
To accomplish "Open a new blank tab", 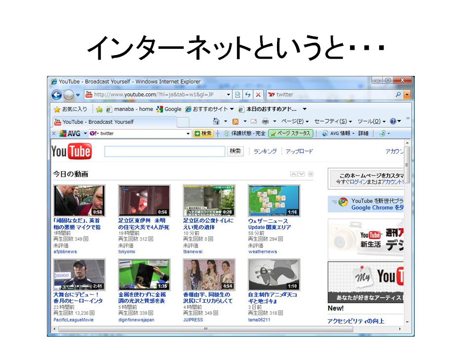I will pos(183,122).
